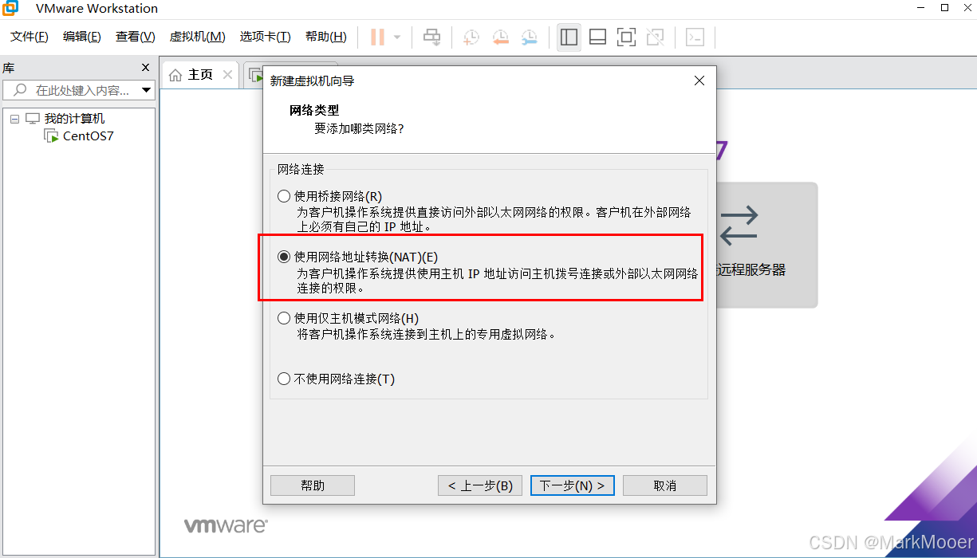The width and height of the screenshot is (977, 558).
Task: Open the power options dropdown arrow
Action: pyautogui.click(x=396, y=37)
